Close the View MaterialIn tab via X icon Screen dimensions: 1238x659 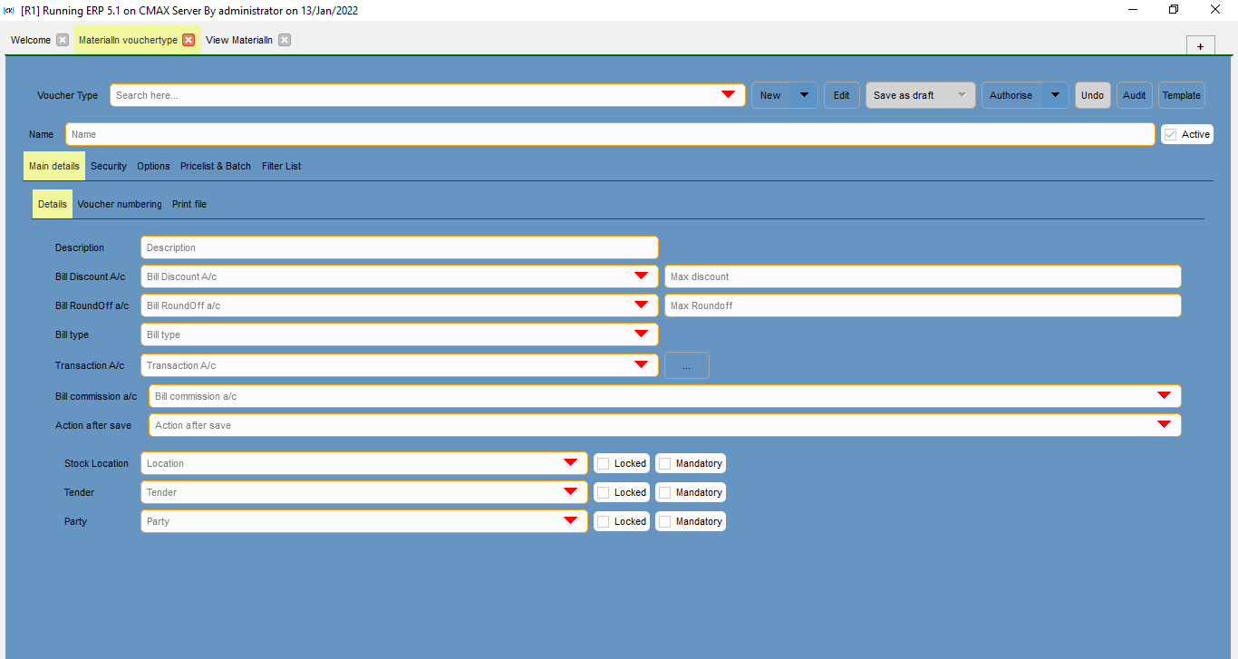285,40
